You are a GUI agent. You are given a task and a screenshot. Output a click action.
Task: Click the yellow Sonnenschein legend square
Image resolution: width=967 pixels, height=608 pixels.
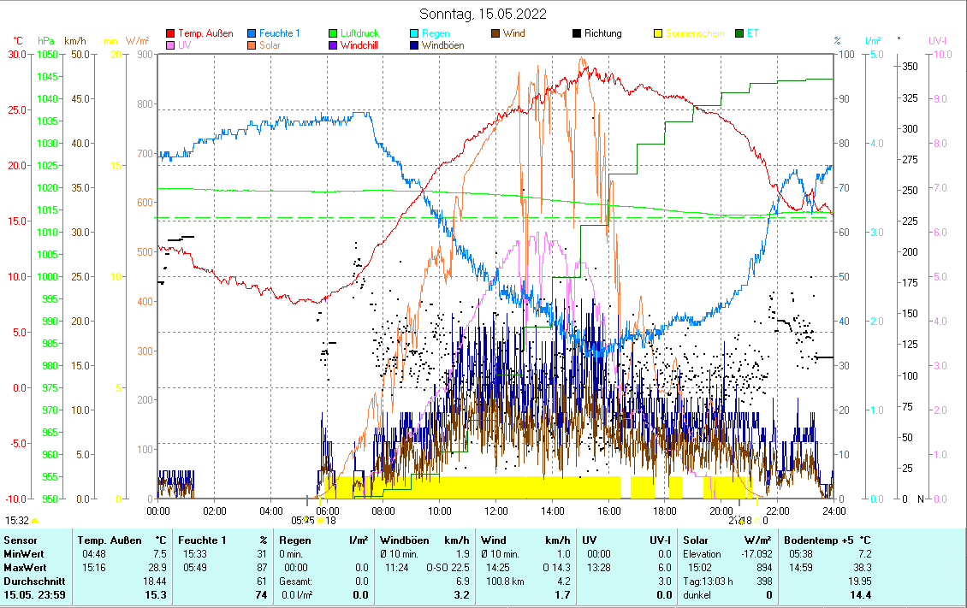(x=659, y=34)
